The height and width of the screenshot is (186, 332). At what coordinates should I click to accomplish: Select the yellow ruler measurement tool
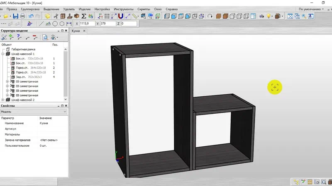pos(134,16)
